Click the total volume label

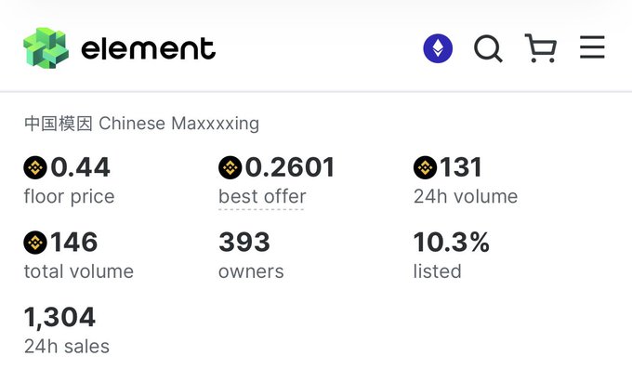[x=79, y=271]
